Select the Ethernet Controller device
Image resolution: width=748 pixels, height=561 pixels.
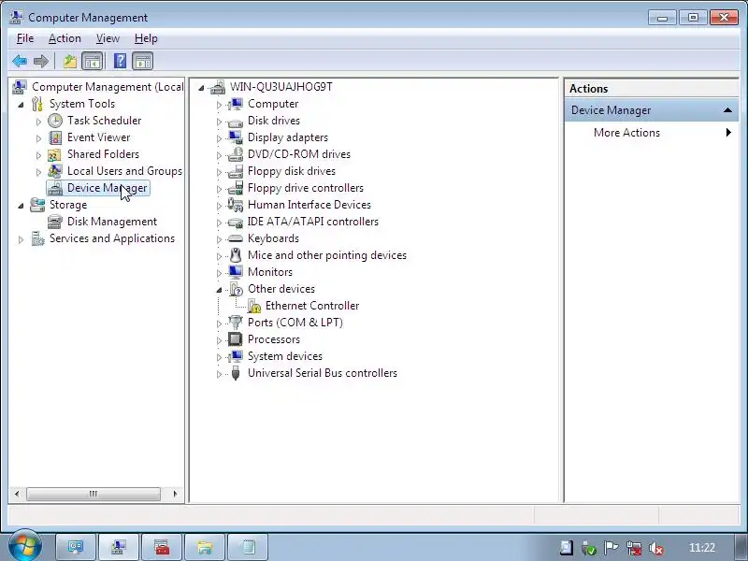312,306
